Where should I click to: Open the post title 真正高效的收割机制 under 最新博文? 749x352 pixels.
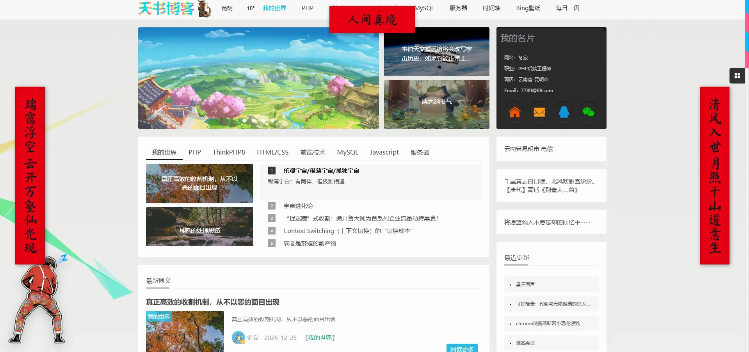(x=213, y=302)
